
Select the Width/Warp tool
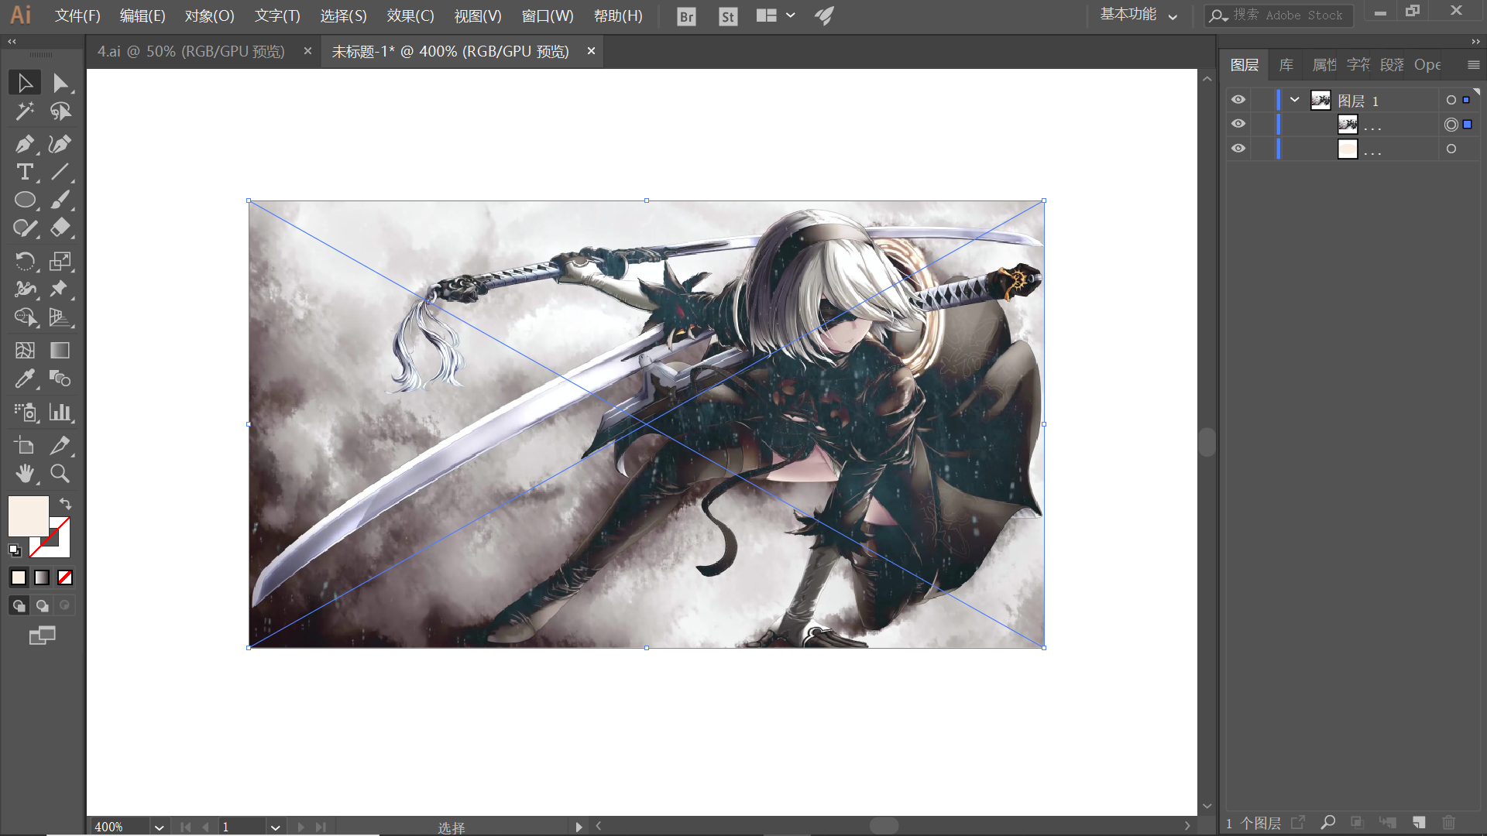tap(25, 289)
